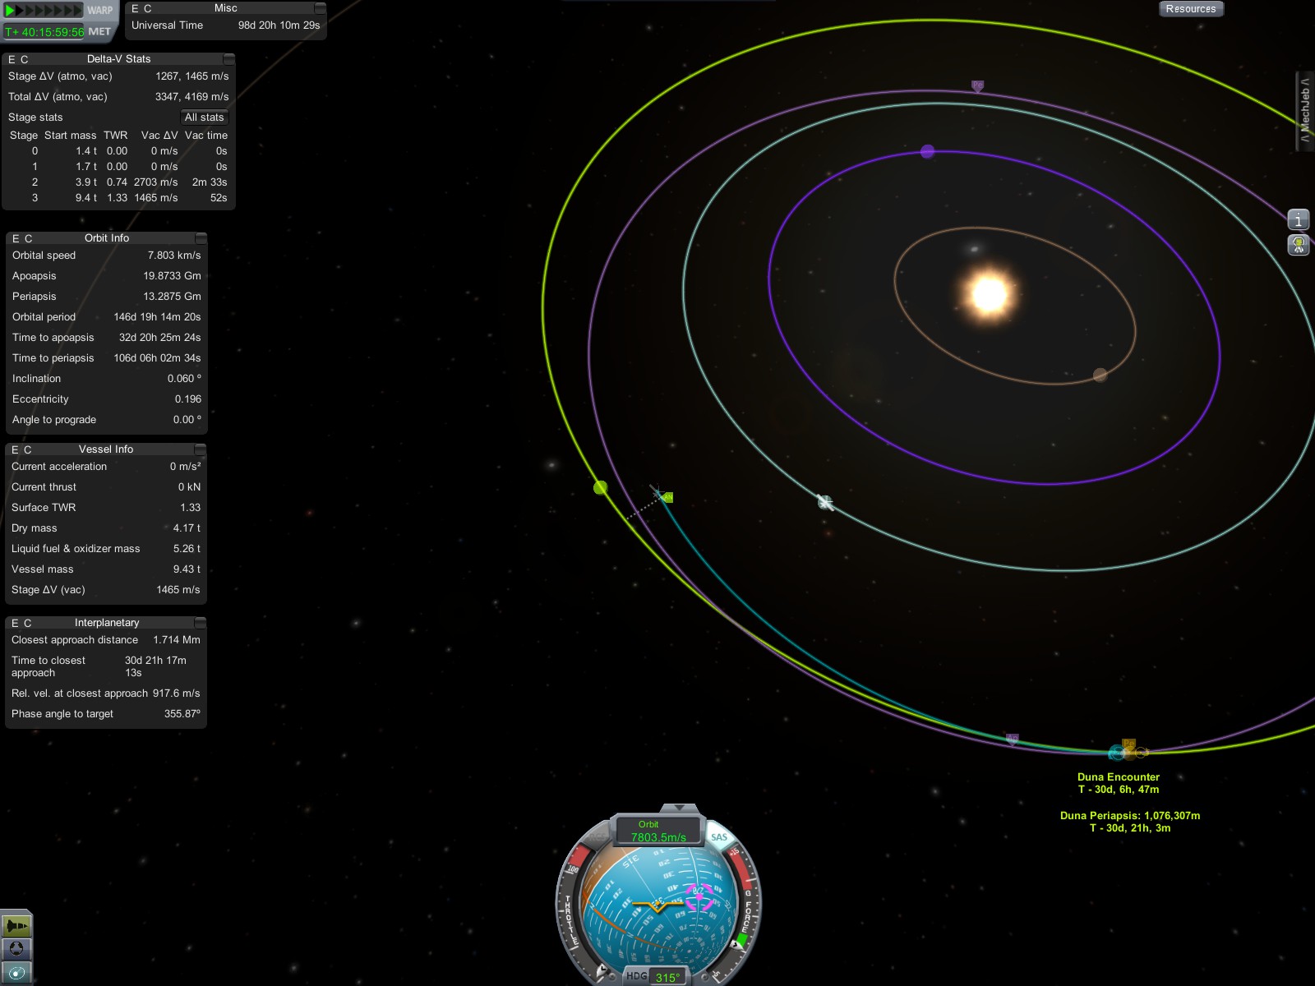The width and height of the screenshot is (1315, 986).
Task: Select the yellow-green planet marker on orbit
Action: click(x=601, y=488)
